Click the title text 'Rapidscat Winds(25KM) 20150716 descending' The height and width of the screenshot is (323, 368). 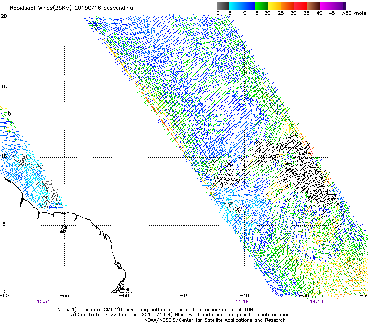click(x=71, y=8)
